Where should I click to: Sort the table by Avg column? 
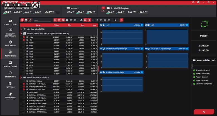tap(82, 25)
